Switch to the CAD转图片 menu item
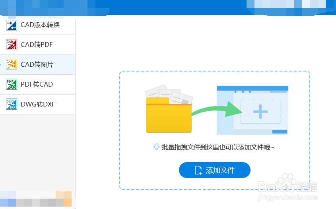The image size is (336, 209). click(x=38, y=64)
